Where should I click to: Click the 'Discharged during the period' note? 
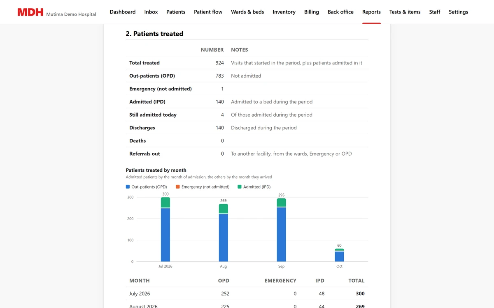pos(264,128)
